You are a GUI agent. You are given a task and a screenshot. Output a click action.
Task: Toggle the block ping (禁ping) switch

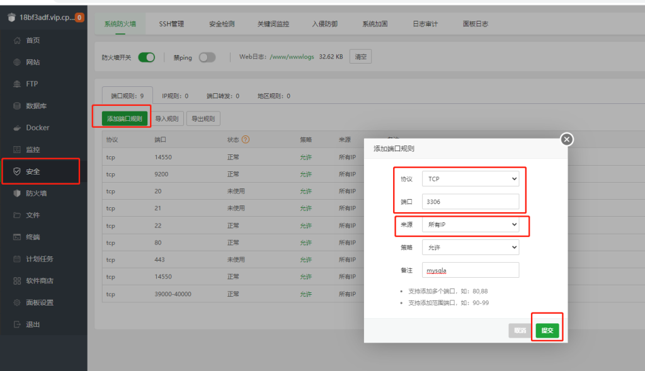click(207, 57)
